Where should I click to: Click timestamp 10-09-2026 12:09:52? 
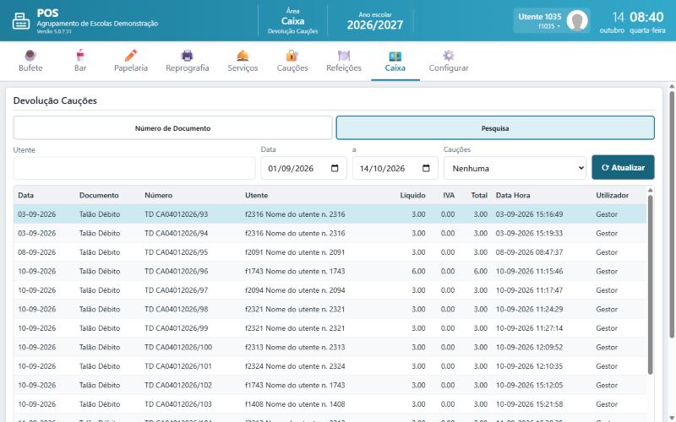[529, 347]
